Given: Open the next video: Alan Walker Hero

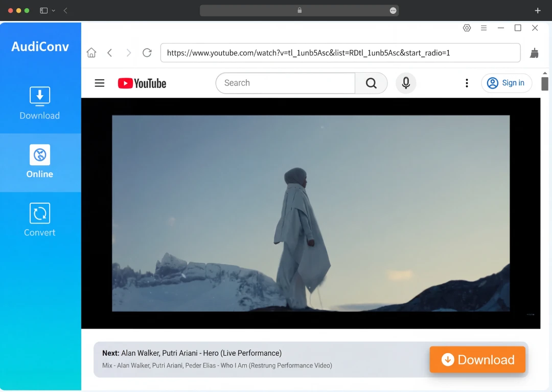Looking at the screenshot, I should pyautogui.click(x=201, y=353).
